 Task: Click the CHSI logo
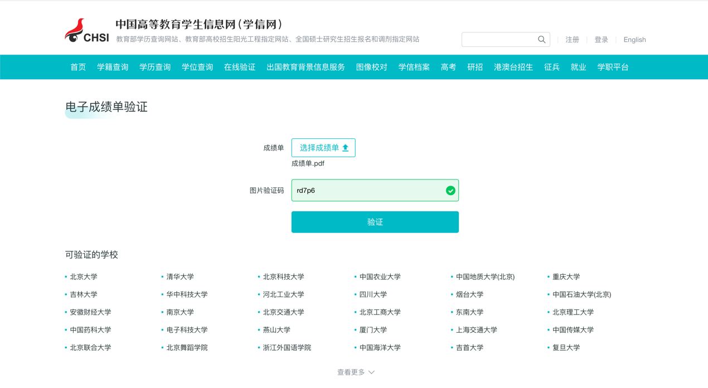coord(87,31)
